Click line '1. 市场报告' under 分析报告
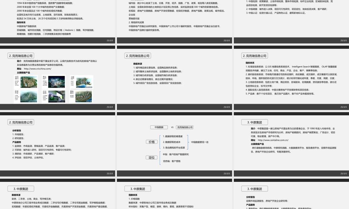 point(18,134)
